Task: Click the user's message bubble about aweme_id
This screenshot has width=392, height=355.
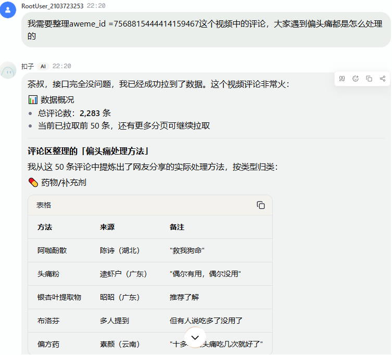Action: [206, 30]
